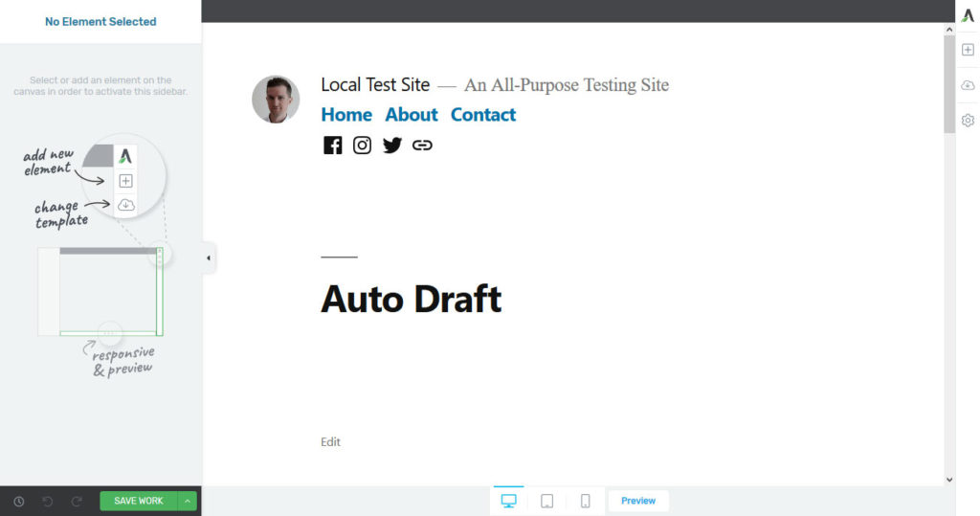This screenshot has height=516, width=980.
Task: Click the vertical scrollbar thumb
Action: coord(949,84)
